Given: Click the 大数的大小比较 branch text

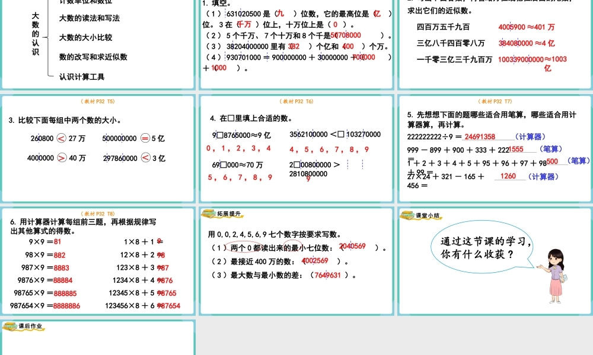Looking at the screenshot, I should pyautogui.click(x=85, y=38).
